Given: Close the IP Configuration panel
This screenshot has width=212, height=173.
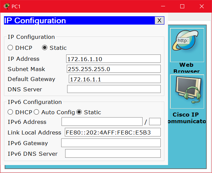Looking at the screenshot, I should 159,21.
